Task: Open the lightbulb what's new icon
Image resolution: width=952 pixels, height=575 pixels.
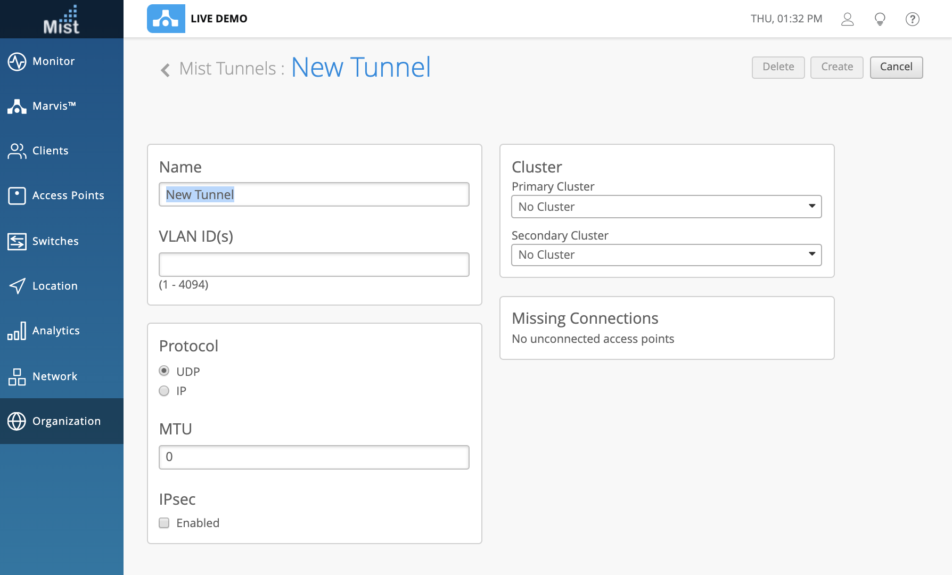Action: (880, 19)
